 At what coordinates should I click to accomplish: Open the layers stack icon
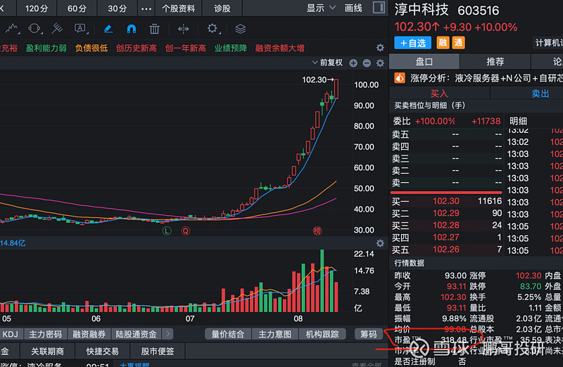240,29
